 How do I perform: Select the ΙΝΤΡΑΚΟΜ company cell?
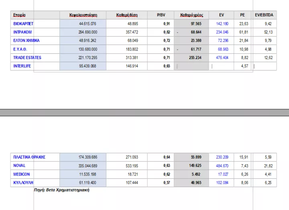(22, 32)
